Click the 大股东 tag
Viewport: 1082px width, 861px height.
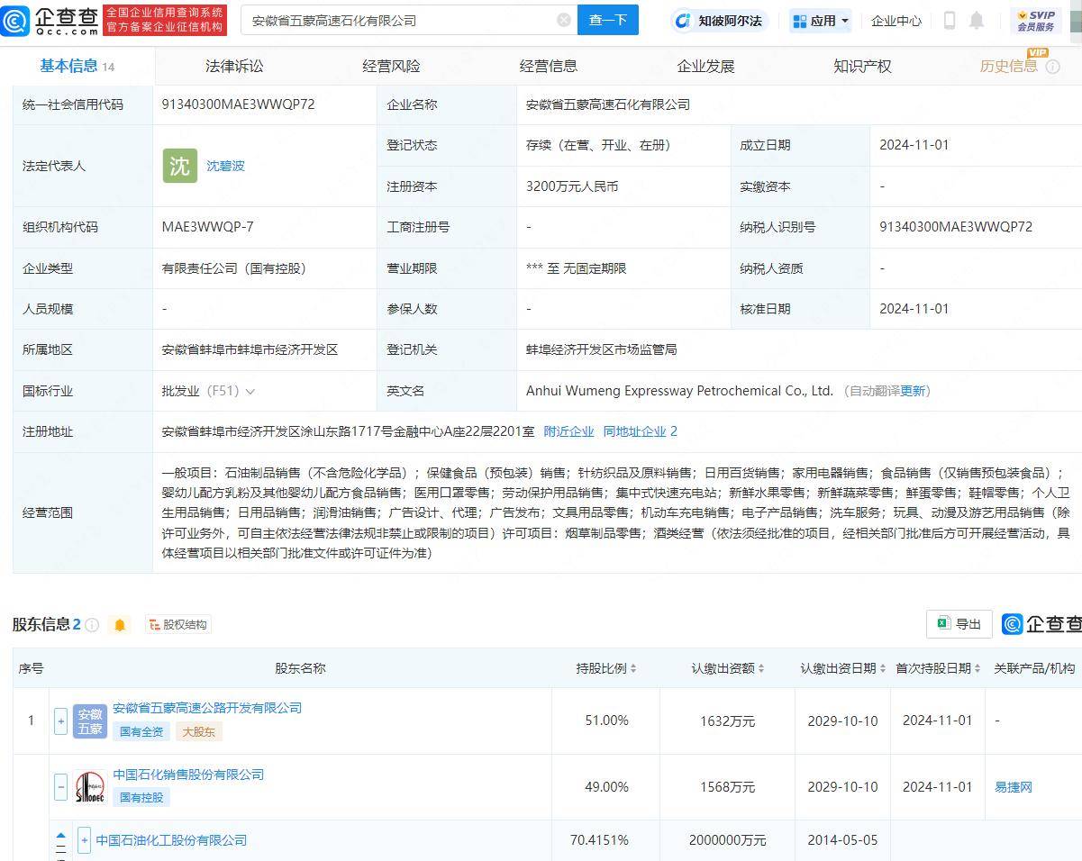(x=199, y=731)
